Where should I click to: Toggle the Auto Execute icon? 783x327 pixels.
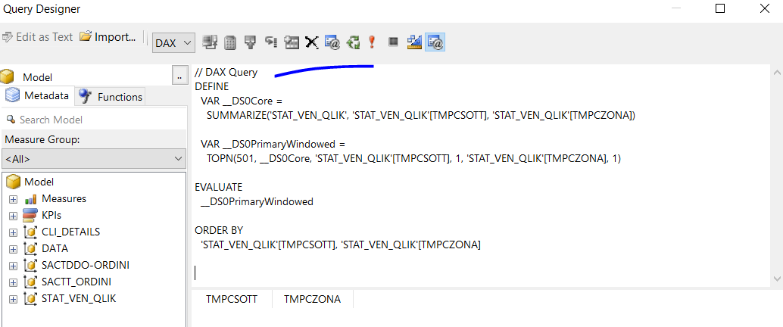(x=270, y=42)
